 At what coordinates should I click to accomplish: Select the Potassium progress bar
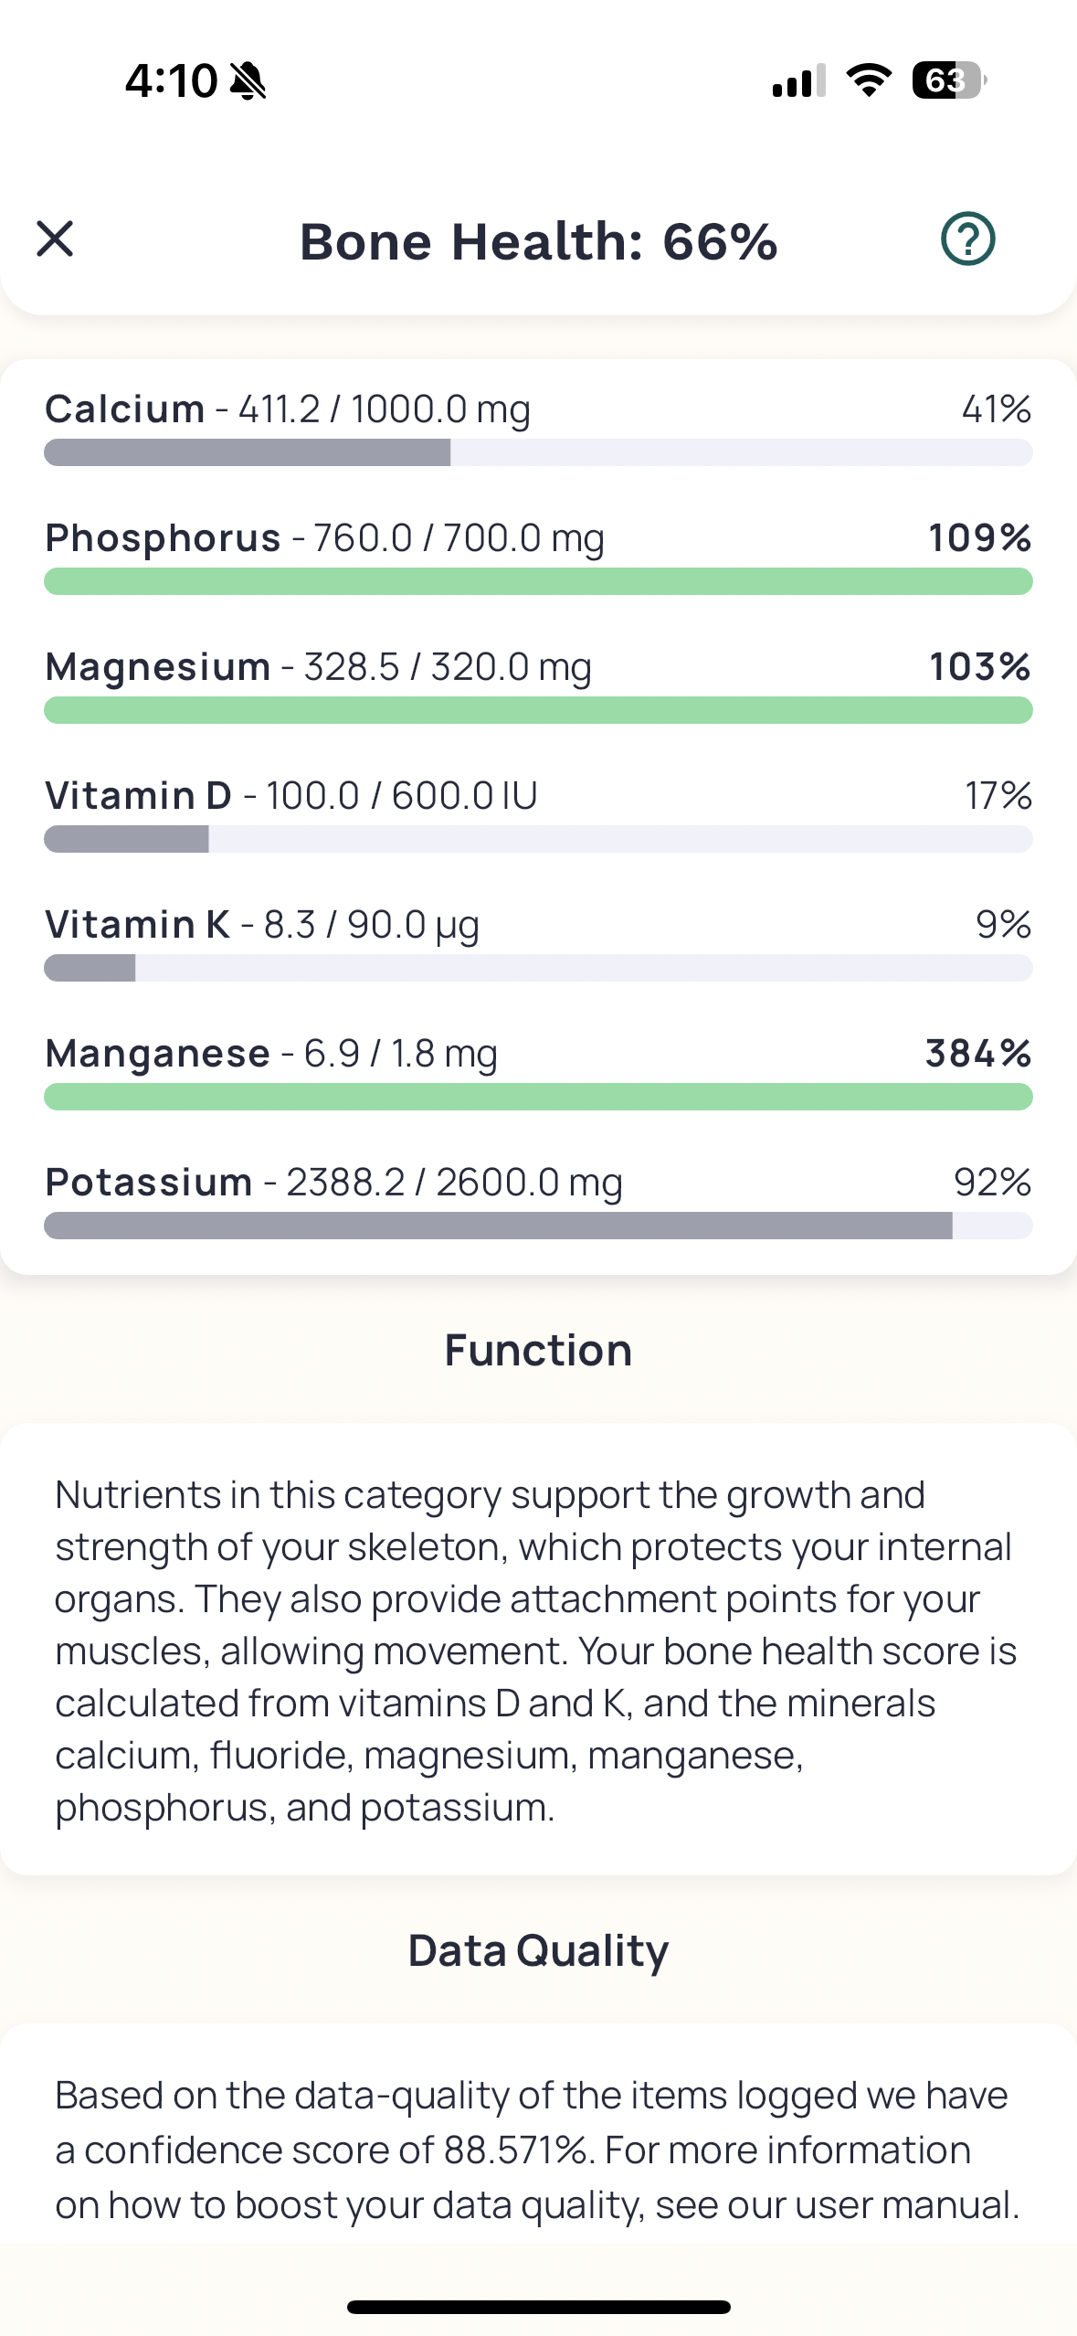pos(538,1226)
